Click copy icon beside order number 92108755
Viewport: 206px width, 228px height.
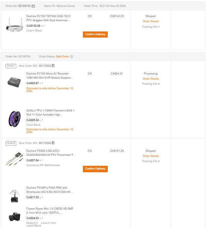[33, 6]
